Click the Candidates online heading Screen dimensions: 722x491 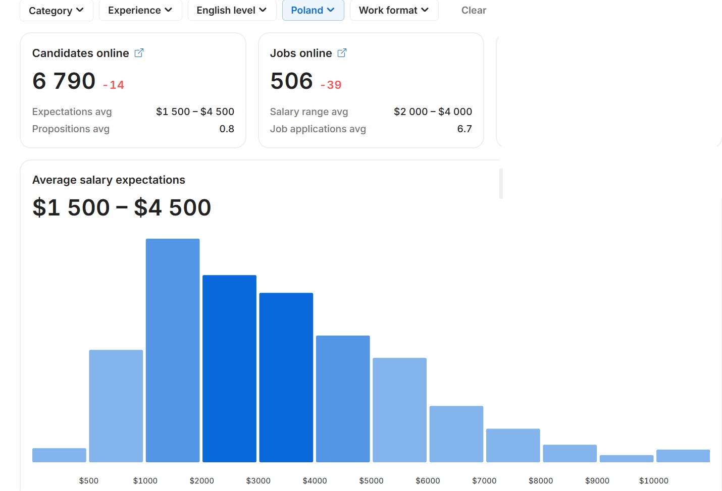81,53
